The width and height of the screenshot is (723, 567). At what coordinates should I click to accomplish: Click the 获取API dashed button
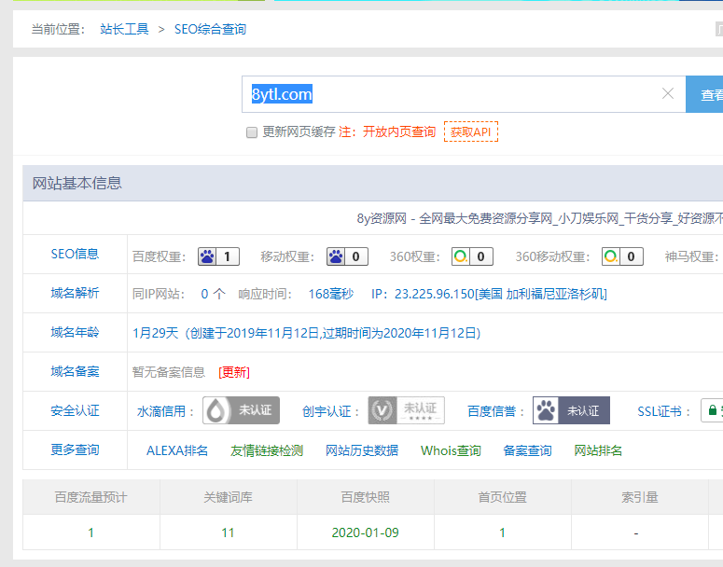[x=471, y=131]
